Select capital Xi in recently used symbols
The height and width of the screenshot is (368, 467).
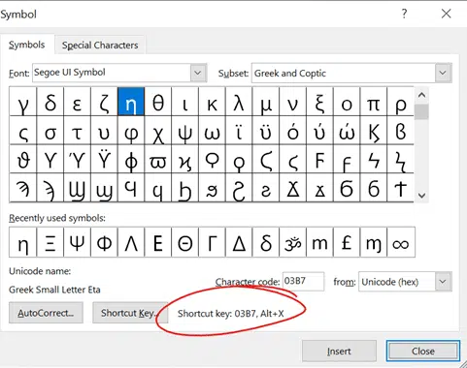50,242
